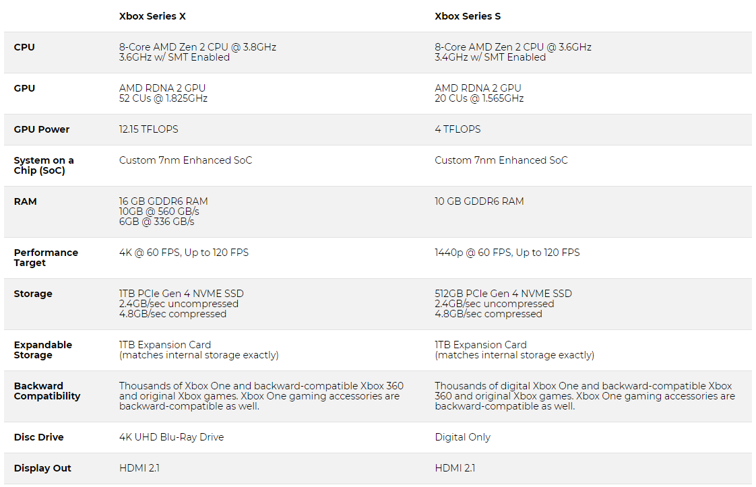Select the CPU row label
Screen dimensions: 756x487
pos(24,47)
